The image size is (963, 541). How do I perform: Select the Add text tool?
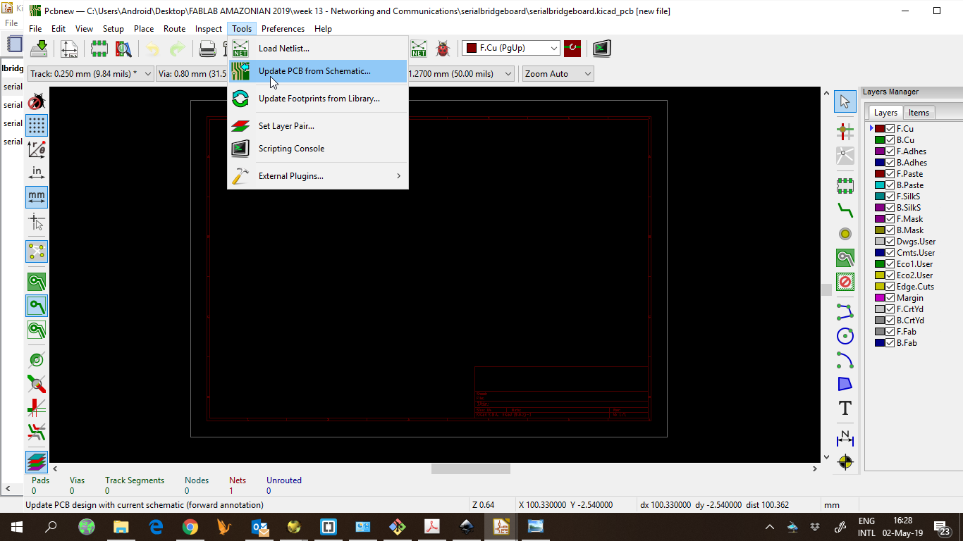point(845,408)
